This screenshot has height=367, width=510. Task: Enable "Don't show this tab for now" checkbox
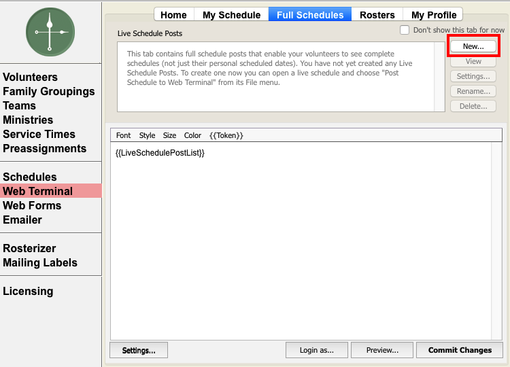405,30
